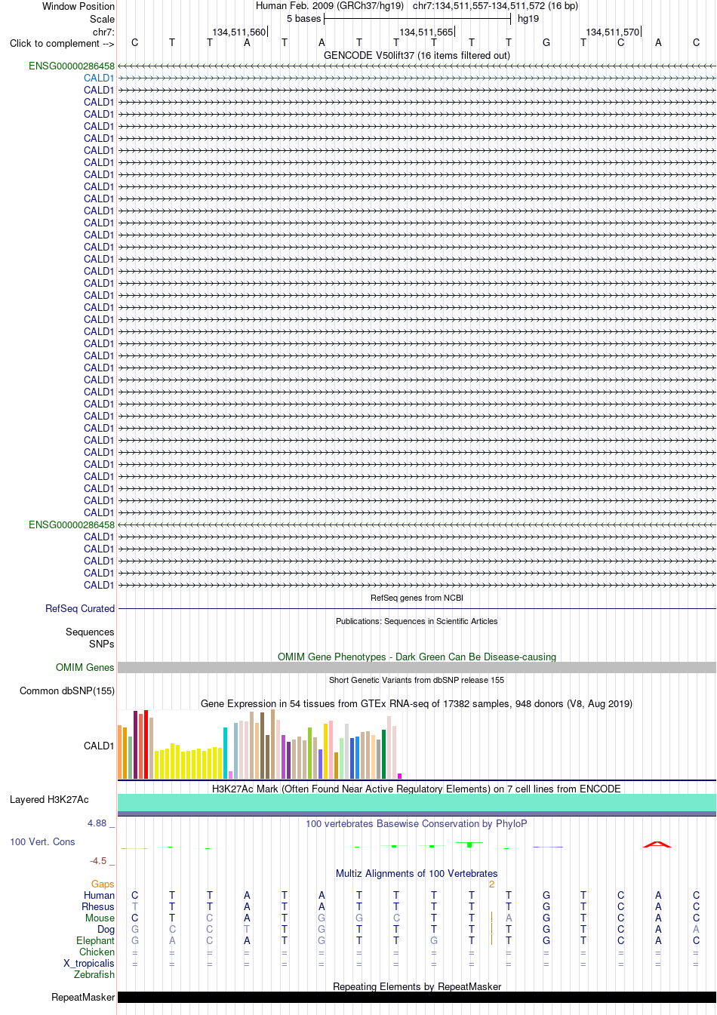This screenshot has height=1015, width=717.
Task: Open the OMIM Genes track label
Action: pos(85,667)
